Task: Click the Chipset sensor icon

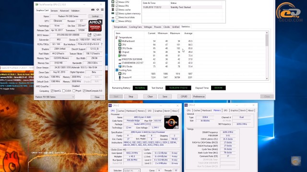Action: click(x=119, y=52)
